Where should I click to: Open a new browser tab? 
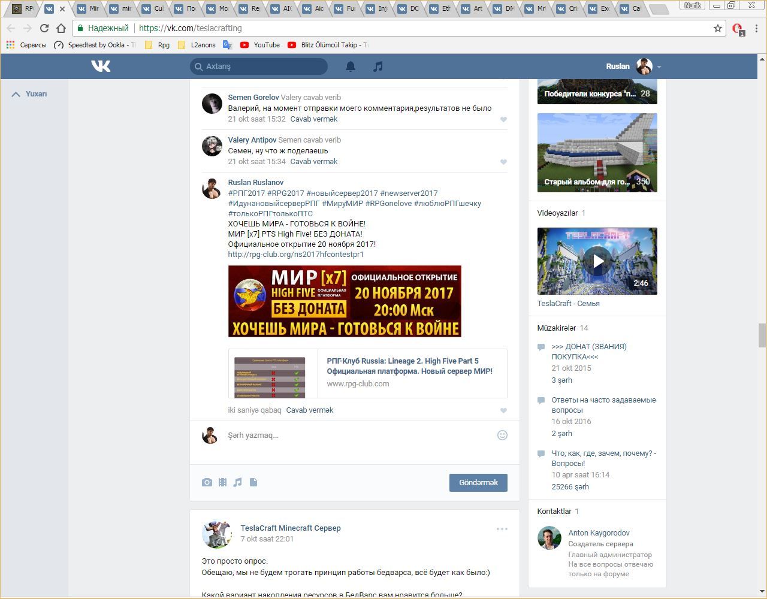point(659,9)
